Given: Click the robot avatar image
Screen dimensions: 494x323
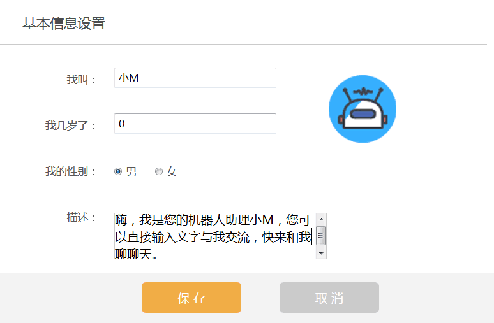Looking at the screenshot, I should 363,109.
